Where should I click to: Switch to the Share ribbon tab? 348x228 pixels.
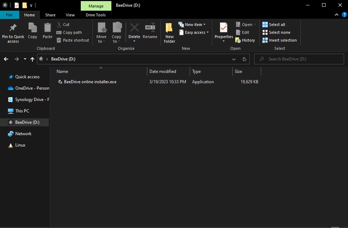[51, 15]
